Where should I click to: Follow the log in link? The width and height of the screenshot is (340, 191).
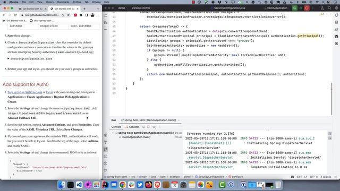pos(49,92)
